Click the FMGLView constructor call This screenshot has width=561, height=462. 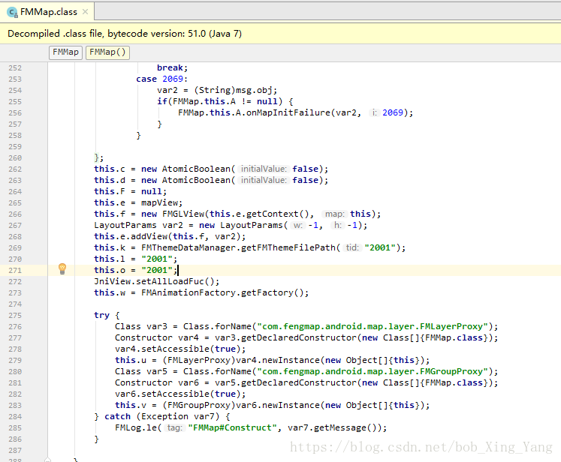point(261,214)
